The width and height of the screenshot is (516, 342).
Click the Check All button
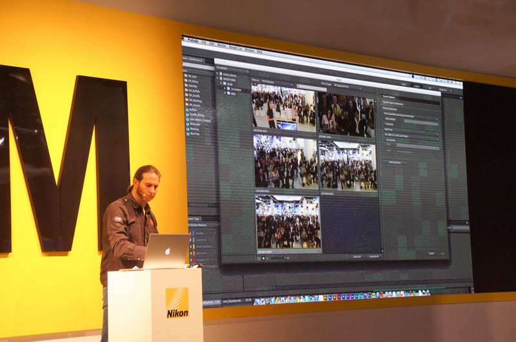click(356, 256)
